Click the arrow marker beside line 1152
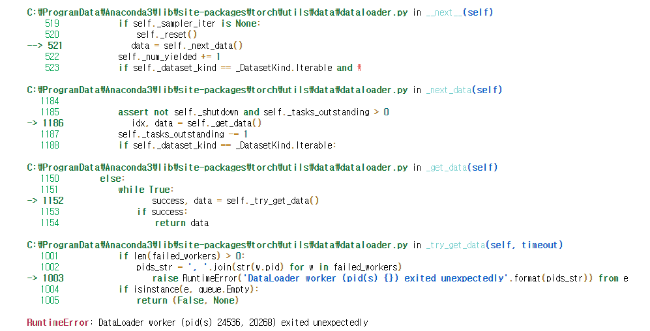Screen dimensions: 650x331 click(x=32, y=201)
